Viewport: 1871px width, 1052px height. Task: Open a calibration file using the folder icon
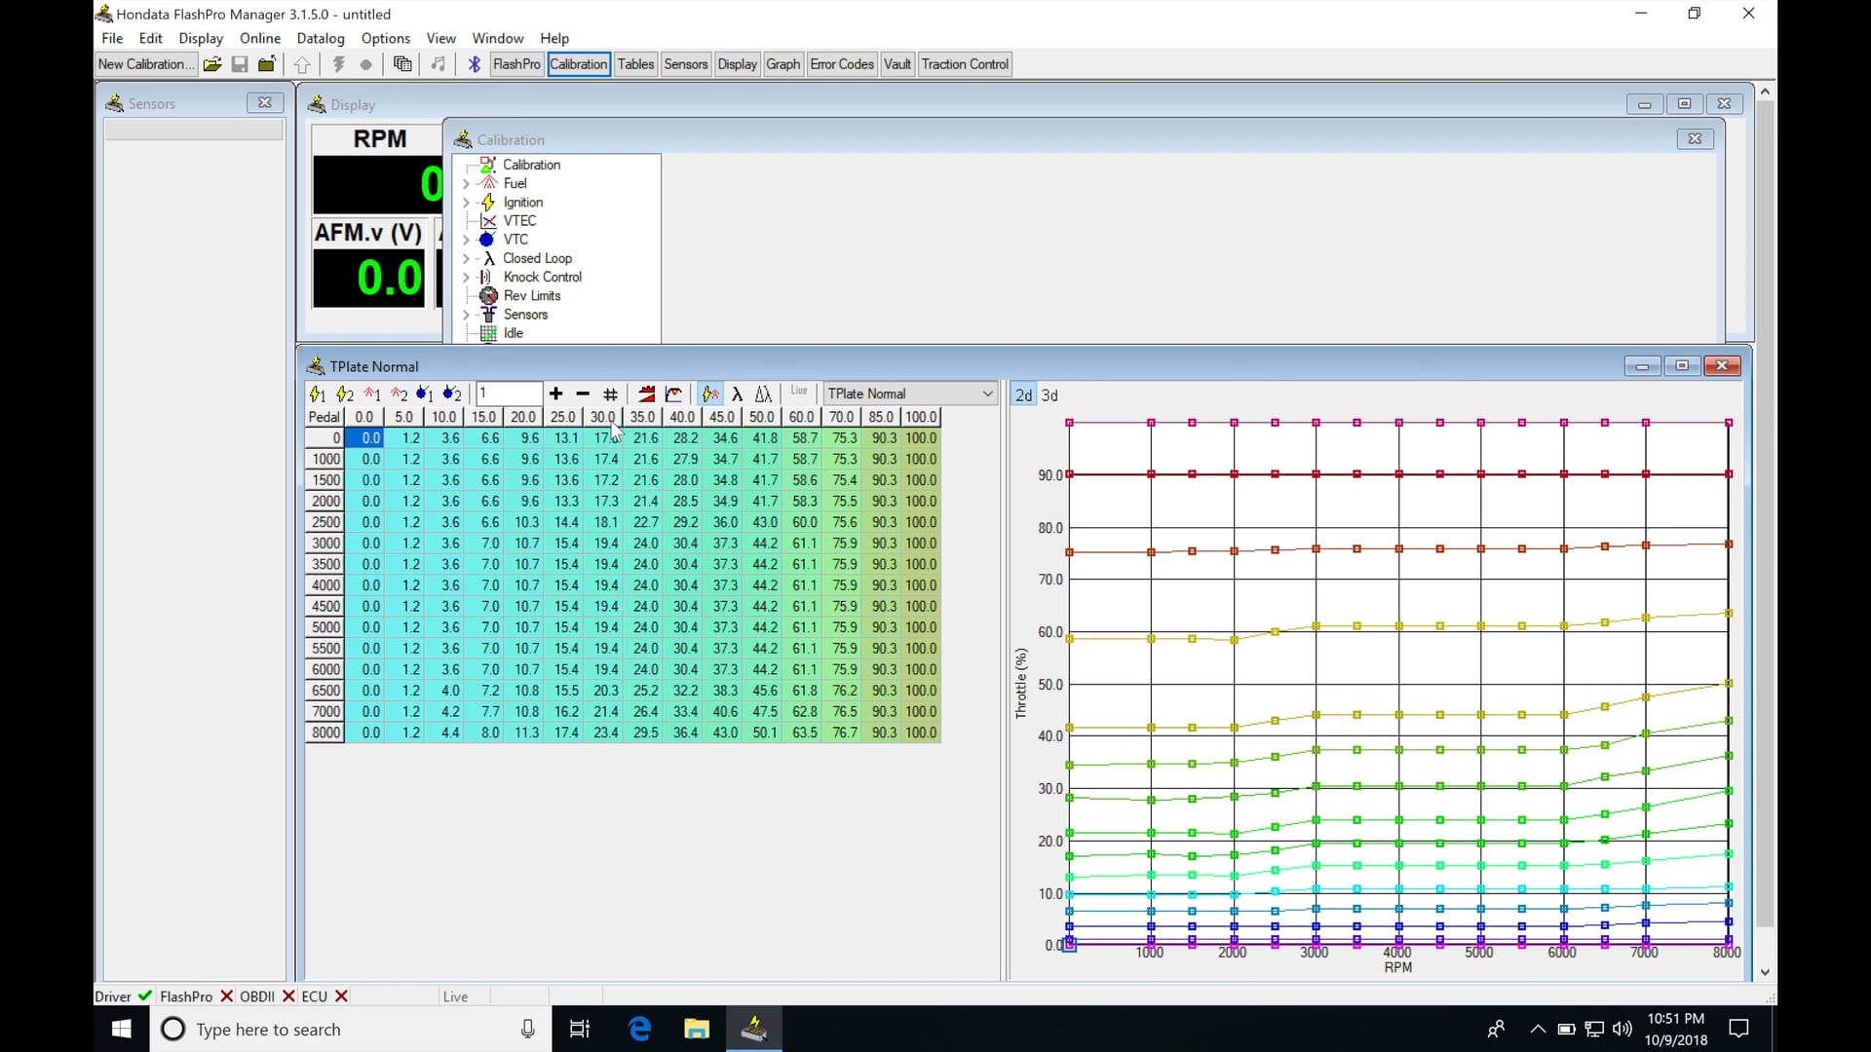212,64
